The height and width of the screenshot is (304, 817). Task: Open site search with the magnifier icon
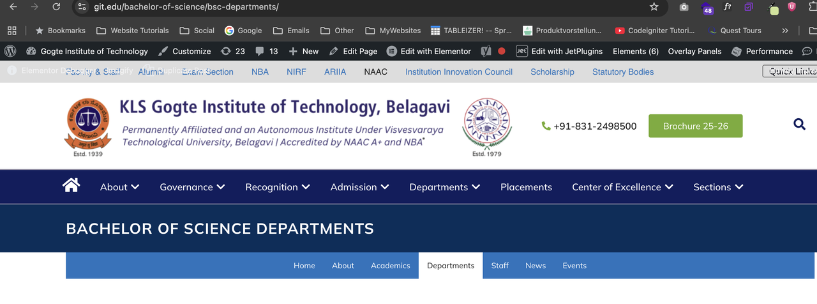coord(799,125)
